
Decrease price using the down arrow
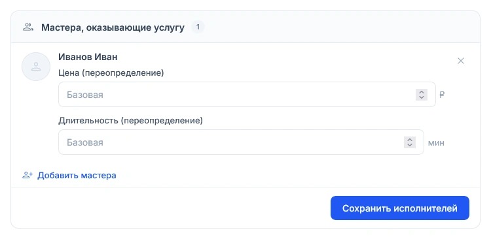point(422,97)
